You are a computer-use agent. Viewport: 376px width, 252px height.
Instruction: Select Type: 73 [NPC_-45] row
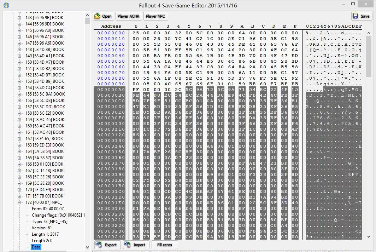point(49,222)
